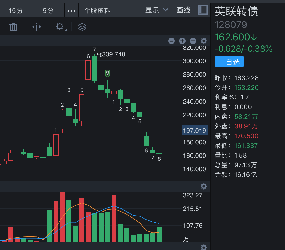Click the +自选 add to watchlist button
Viewport: 285px width, 250px height.
(229, 62)
